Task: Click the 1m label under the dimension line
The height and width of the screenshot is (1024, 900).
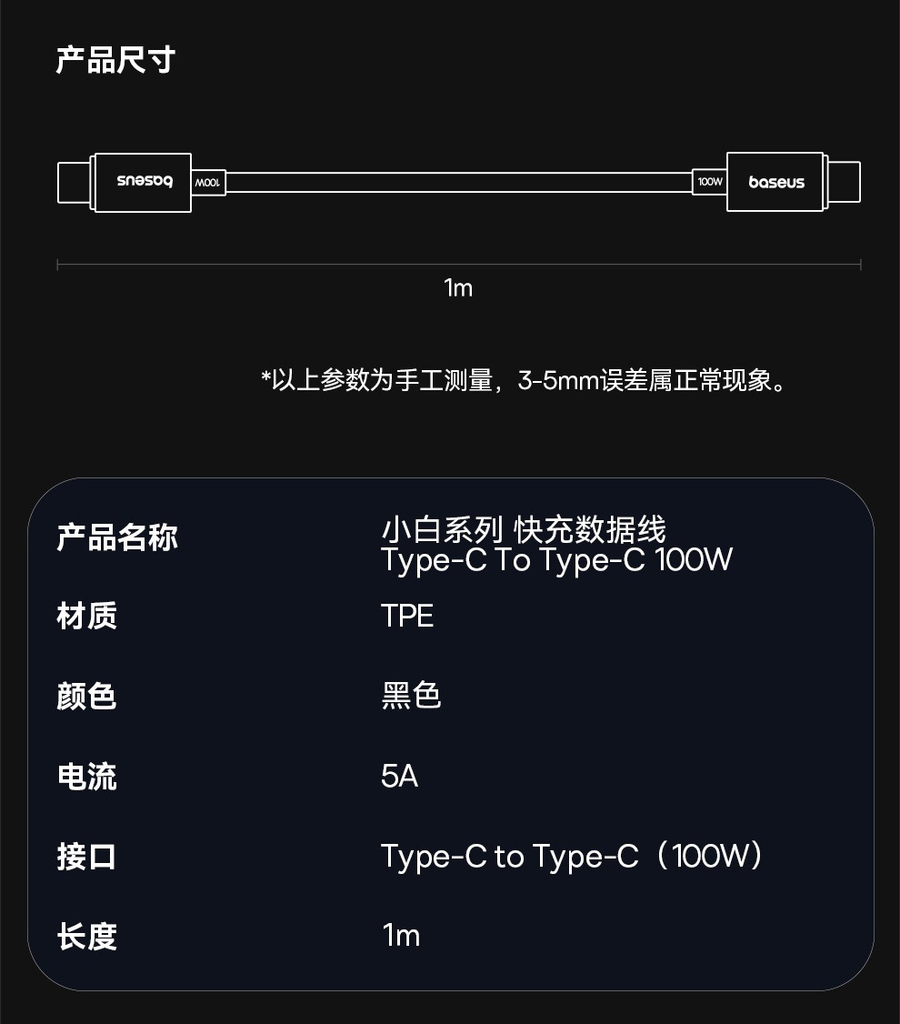Action: (x=458, y=288)
